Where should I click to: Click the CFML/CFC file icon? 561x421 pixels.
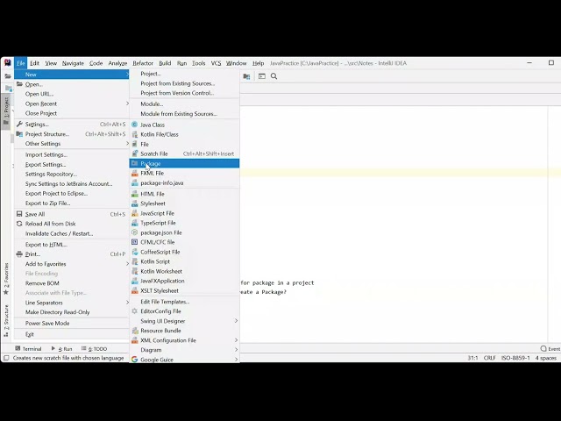pos(134,242)
